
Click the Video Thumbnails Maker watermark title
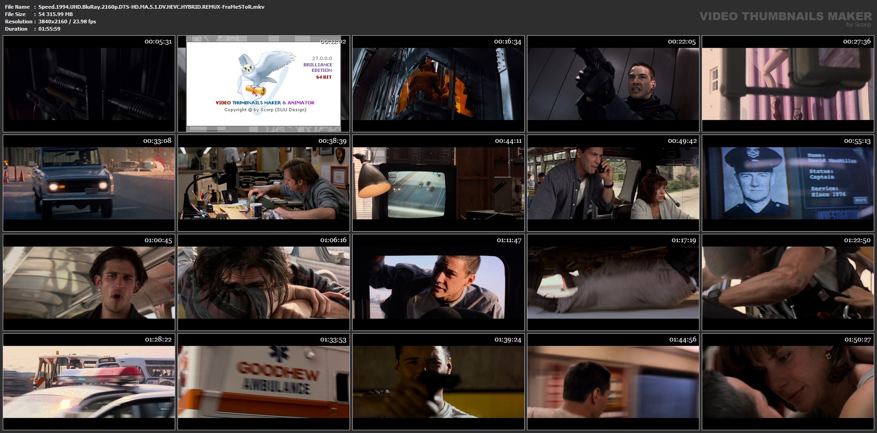pyautogui.click(x=785, y=16)
